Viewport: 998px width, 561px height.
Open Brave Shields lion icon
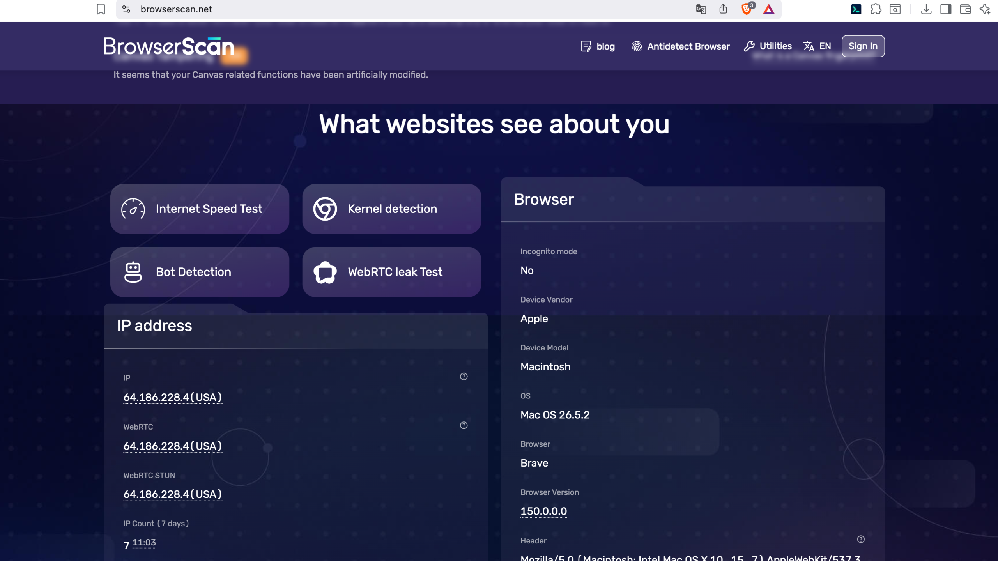(x=747, y=9)
